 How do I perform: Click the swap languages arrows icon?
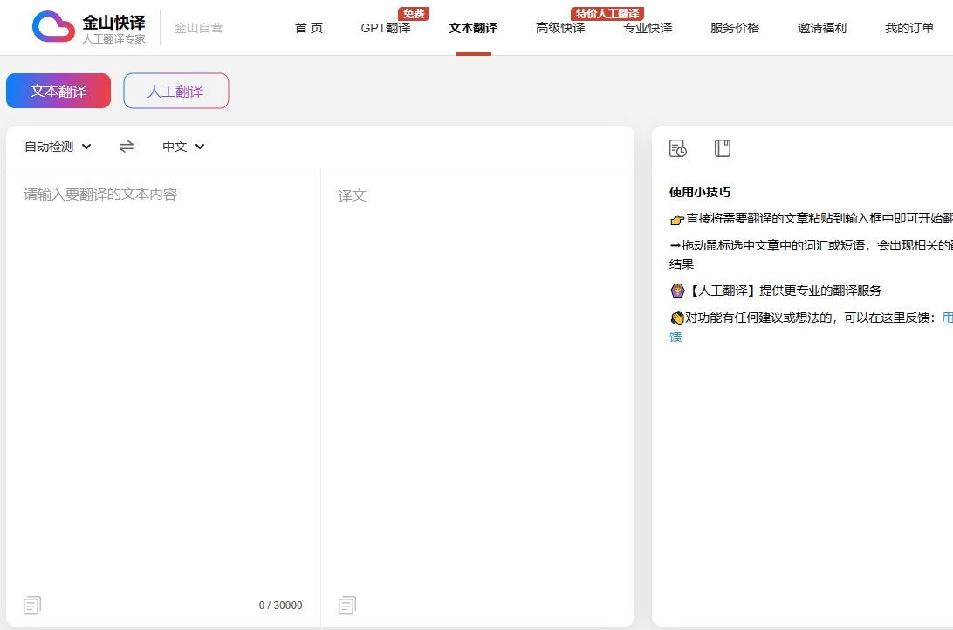coord(127,147)
